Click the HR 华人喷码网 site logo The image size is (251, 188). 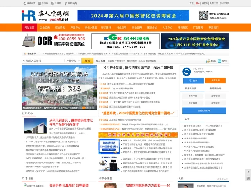pos(45,16)
